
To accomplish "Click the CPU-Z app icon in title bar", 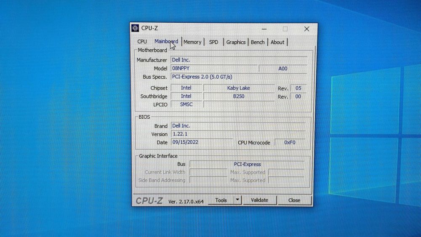I will pyautogui.click(x=135, y=28).
